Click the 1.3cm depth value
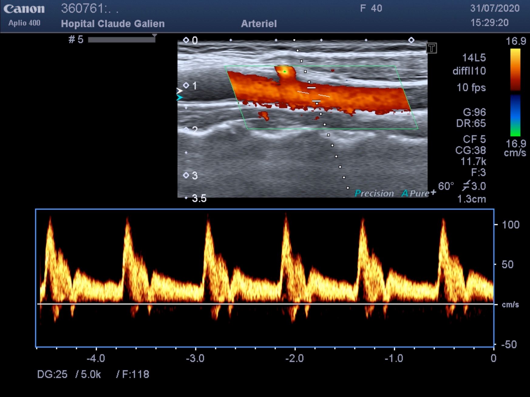Viewport: 530px width, 397px height. click(471, 199)
